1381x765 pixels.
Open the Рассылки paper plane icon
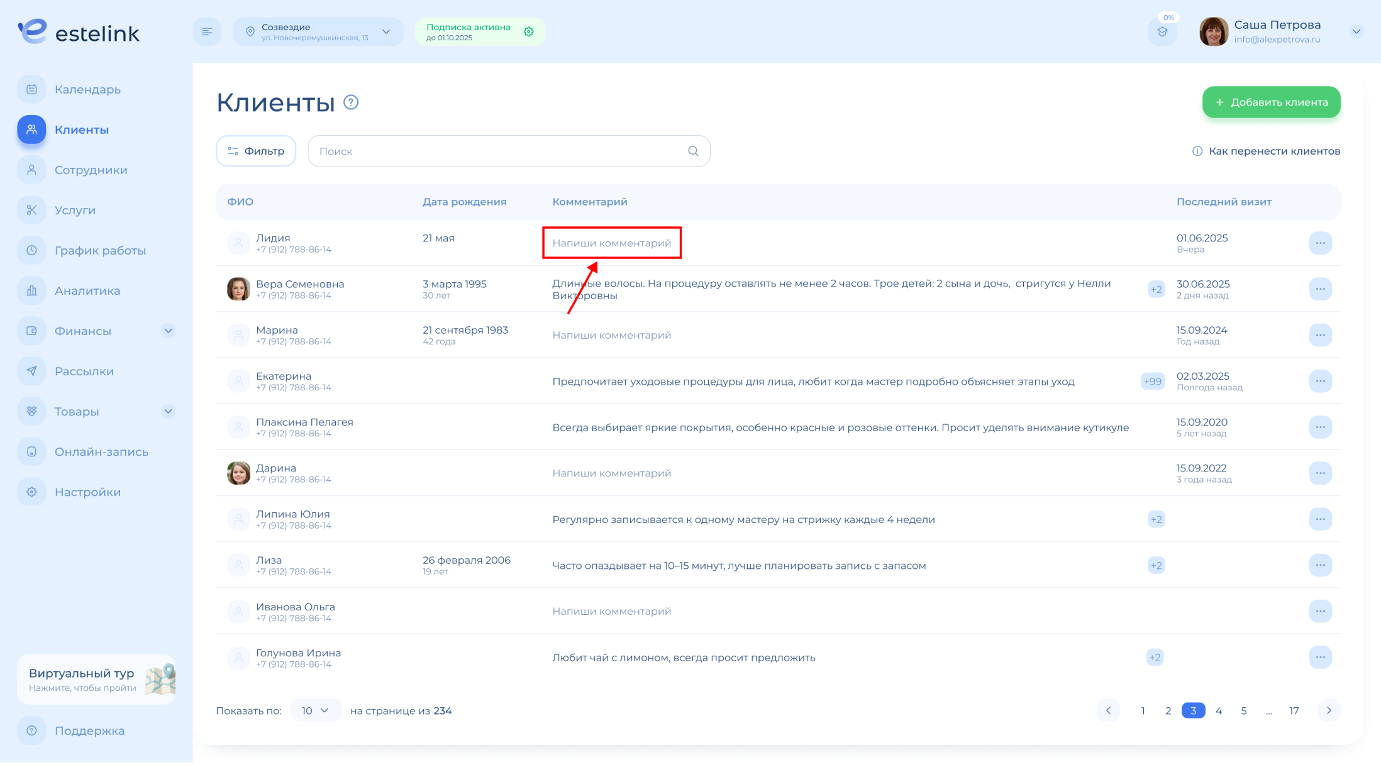pos(31,371)
